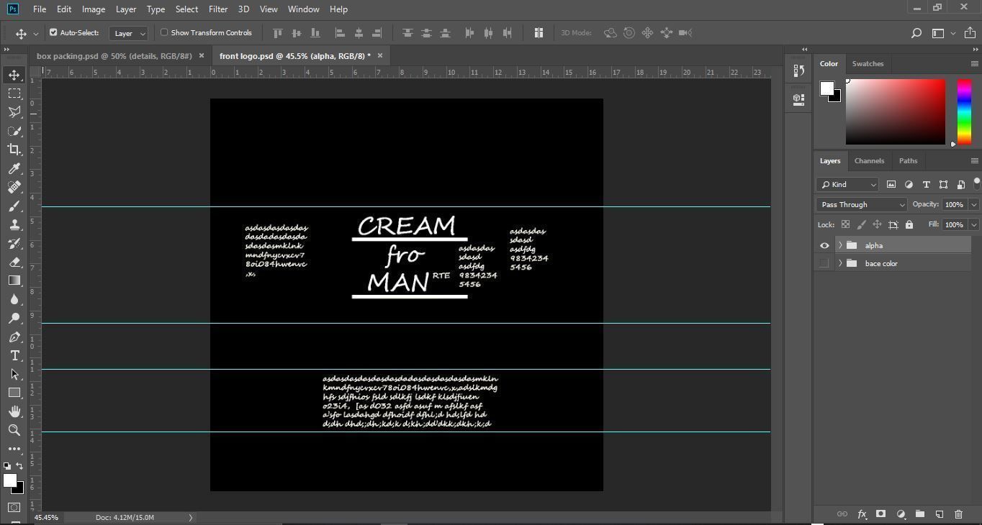Select the Clone Stamp tool
The image size is (982, 525).
(14, 224)
